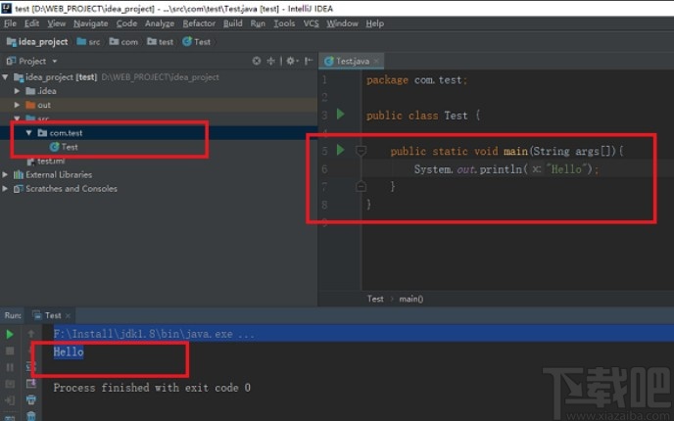
Task: Click the Scratches and Consoles icon
Action: coord(19,189)
